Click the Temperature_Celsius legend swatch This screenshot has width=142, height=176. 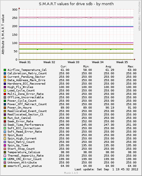pos(5,152)
